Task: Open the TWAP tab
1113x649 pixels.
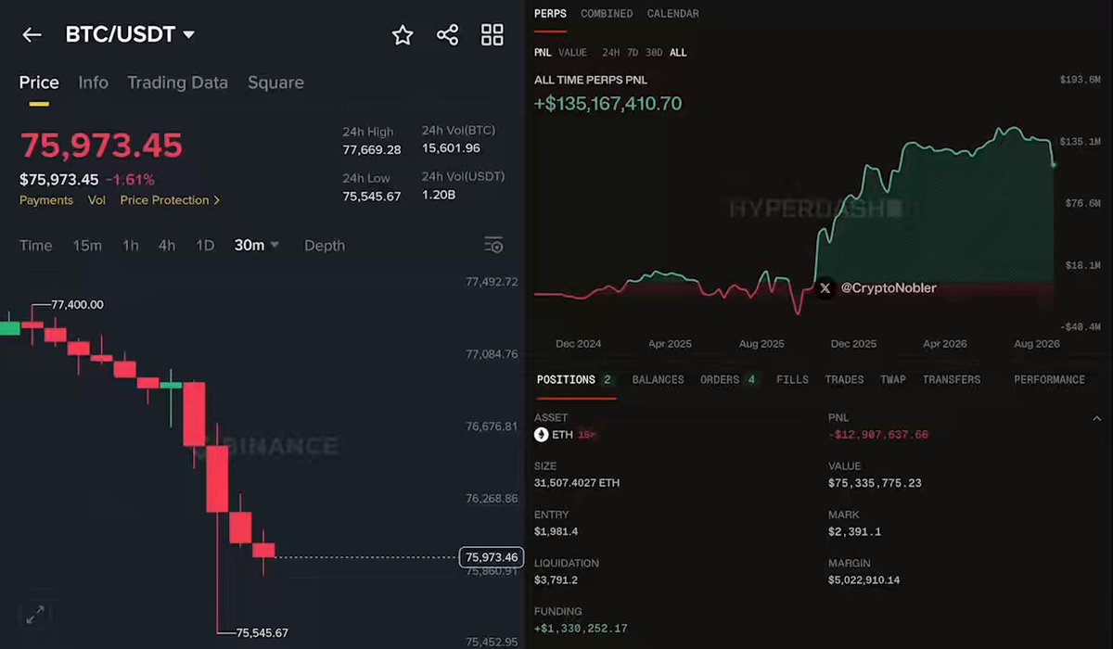Action: coord(893,380)
